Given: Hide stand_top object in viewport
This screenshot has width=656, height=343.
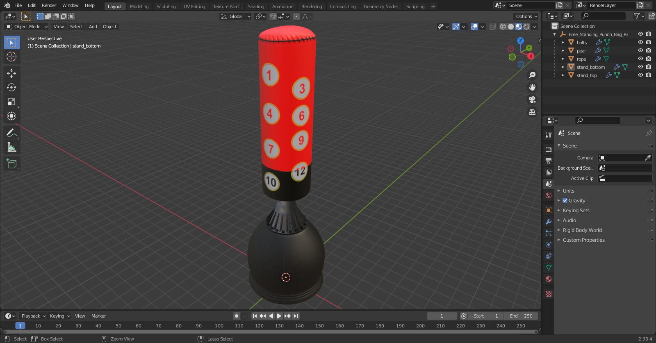Looking at the screenshot, I should pos(640,75).
